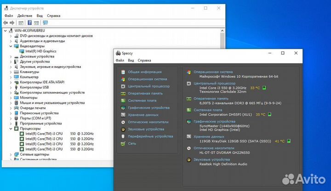Open Оптические накопители in Speccy sidebar
Image resolution: width=331 pixels, height=191 pixels.
click(148, 122)
